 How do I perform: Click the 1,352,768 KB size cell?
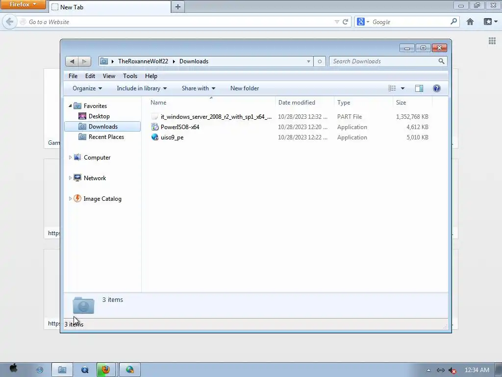click(412, 117)
